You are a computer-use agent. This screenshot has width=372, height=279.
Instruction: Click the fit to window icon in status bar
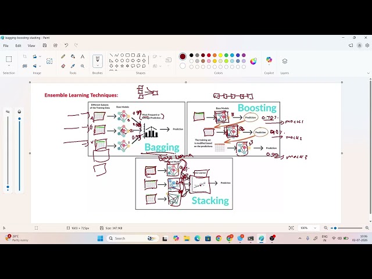291,228
